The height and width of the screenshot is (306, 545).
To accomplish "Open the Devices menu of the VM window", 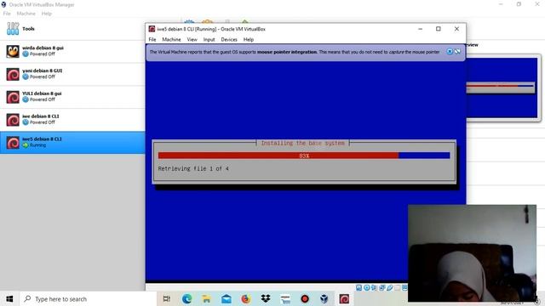I will (x=229, y=40).
